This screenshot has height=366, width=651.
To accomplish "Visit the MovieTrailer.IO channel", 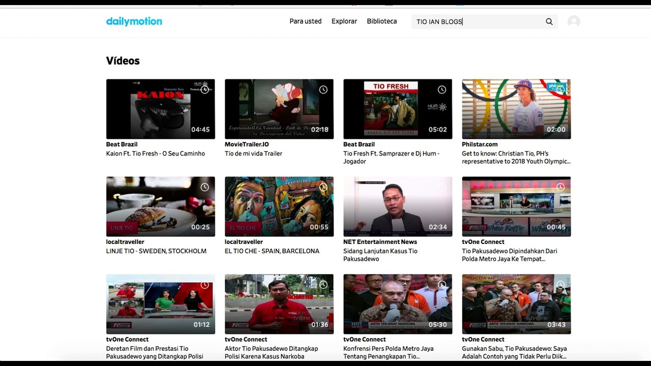I will (x=247, y=144).
